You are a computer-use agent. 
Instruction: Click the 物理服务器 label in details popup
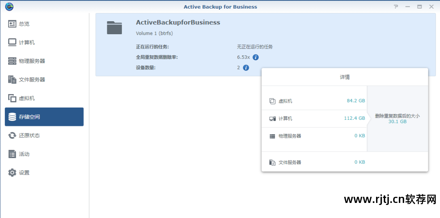290,136
